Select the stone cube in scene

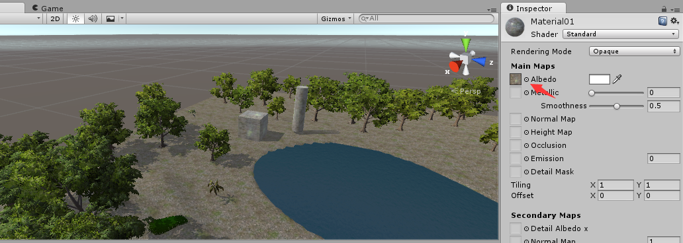pos(253,125)
